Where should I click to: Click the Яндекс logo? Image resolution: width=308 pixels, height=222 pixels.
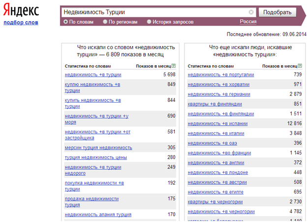pyautogui.click(x=21, y=10)
